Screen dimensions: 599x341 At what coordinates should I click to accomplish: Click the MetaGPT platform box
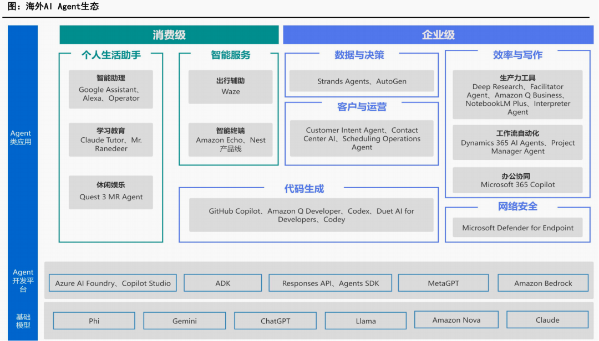pos(443,283)
